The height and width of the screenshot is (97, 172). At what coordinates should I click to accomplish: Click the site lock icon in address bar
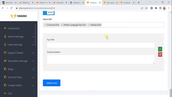coord(17,8)
